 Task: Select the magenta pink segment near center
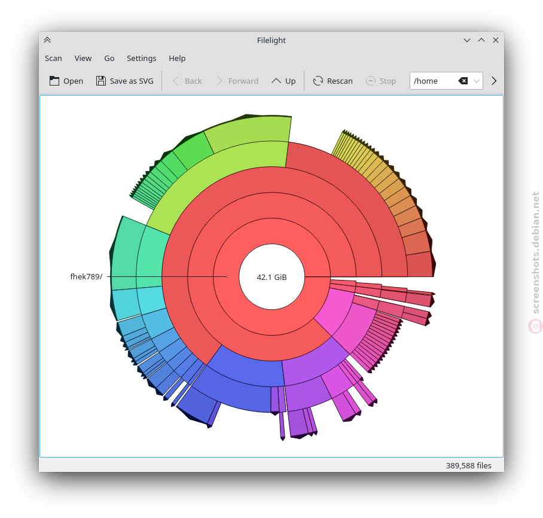coord(334,310)
